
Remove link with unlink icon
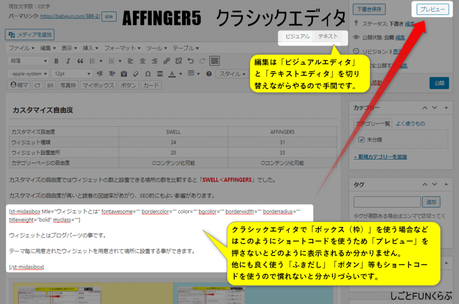point(178,61)
